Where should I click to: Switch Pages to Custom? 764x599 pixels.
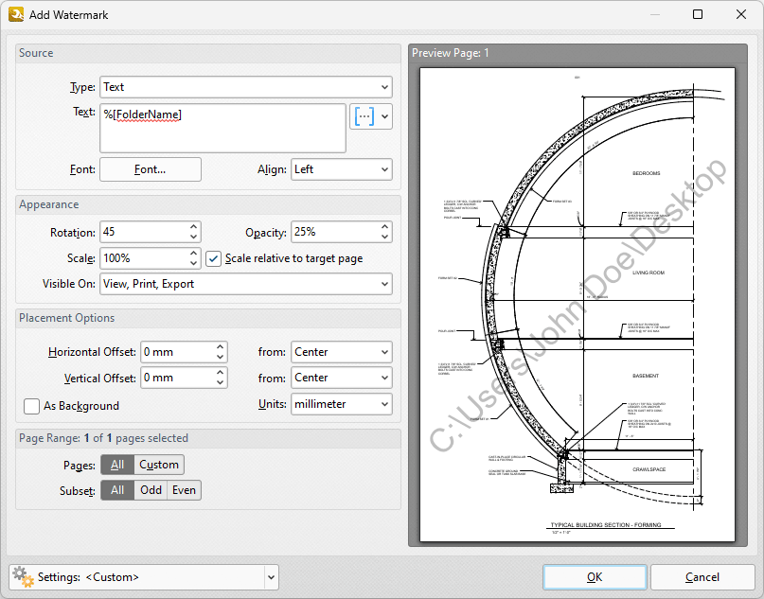pos(159,465)
